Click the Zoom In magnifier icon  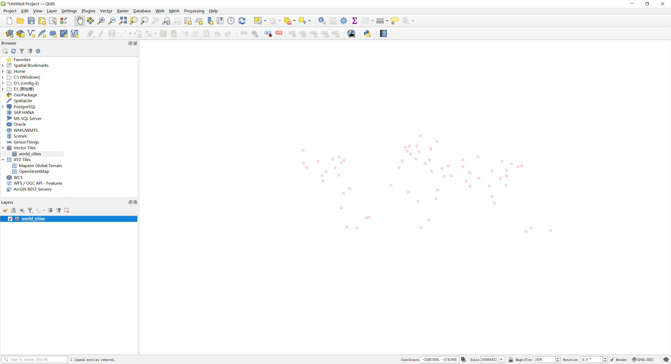pyautogui.click(x=101, y=21)
